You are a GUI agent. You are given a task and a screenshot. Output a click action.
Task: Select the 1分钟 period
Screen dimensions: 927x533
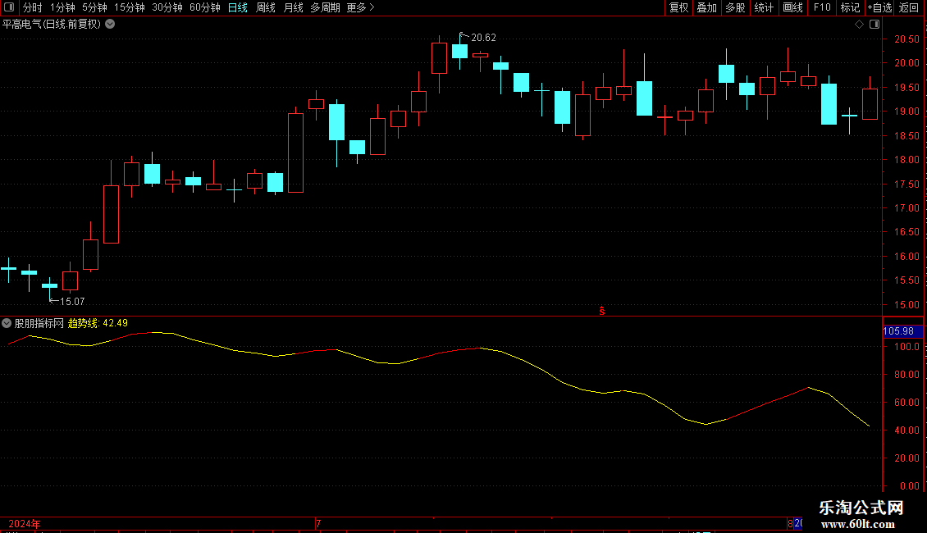(62, 7)
